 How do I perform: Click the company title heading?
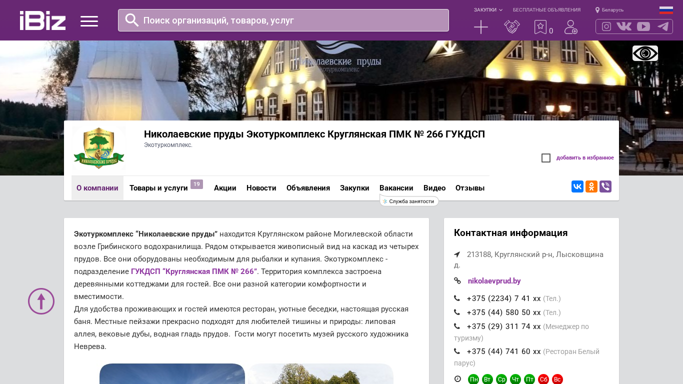(x=314, y=134)
